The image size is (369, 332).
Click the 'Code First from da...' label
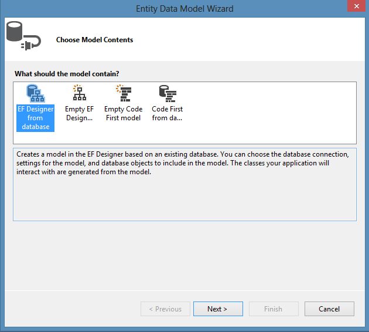[167, 113]
